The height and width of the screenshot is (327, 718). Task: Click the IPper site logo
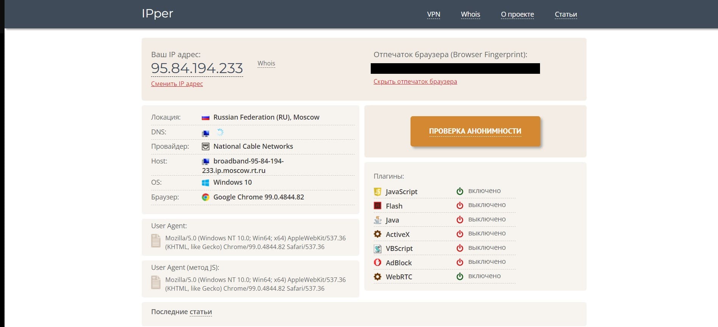click(x=157, y=14)
